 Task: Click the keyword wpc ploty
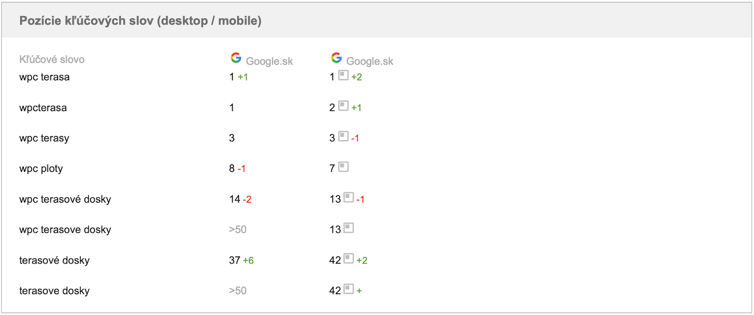[41, 169]
